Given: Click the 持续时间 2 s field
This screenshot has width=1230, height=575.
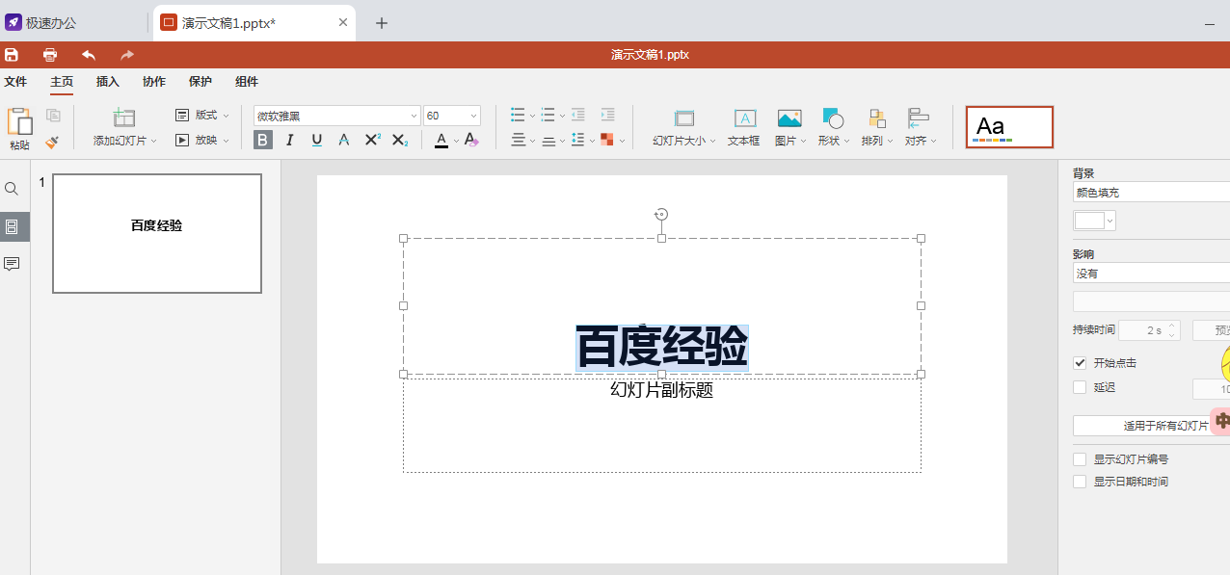Looking at the screenshot, I should click(1148, 330).
